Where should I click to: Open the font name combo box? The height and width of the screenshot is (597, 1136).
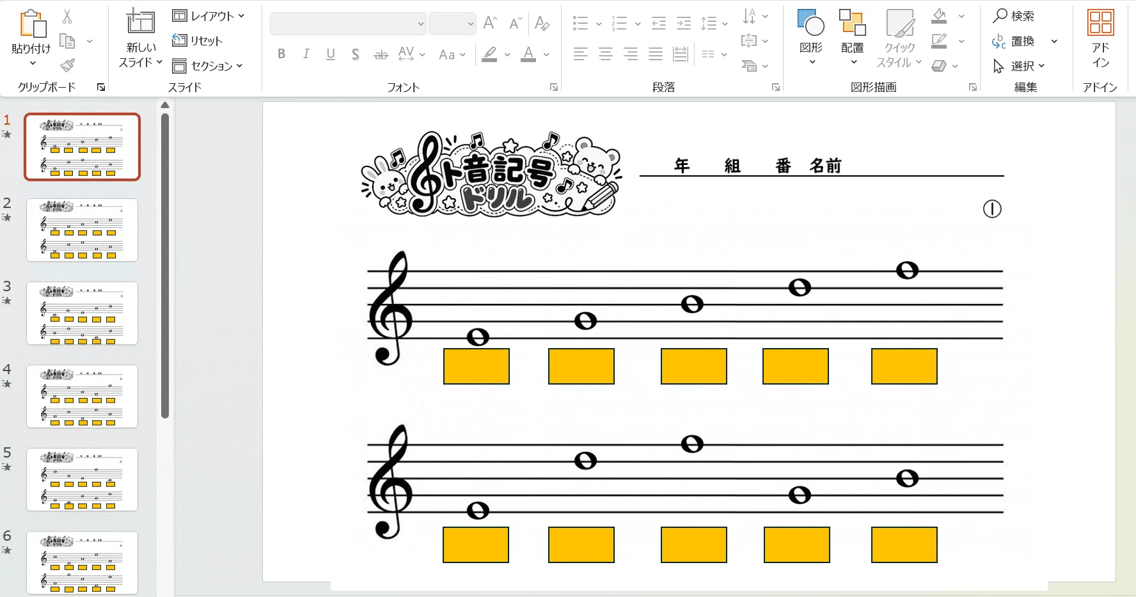[x=349, y=24]
